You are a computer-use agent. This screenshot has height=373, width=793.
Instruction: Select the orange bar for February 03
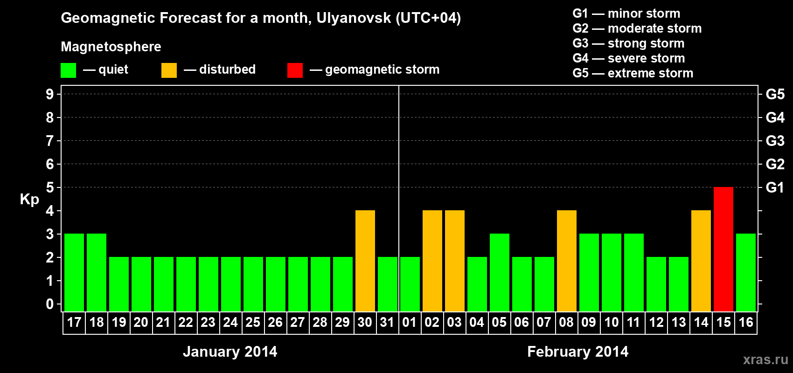(455, 261)
